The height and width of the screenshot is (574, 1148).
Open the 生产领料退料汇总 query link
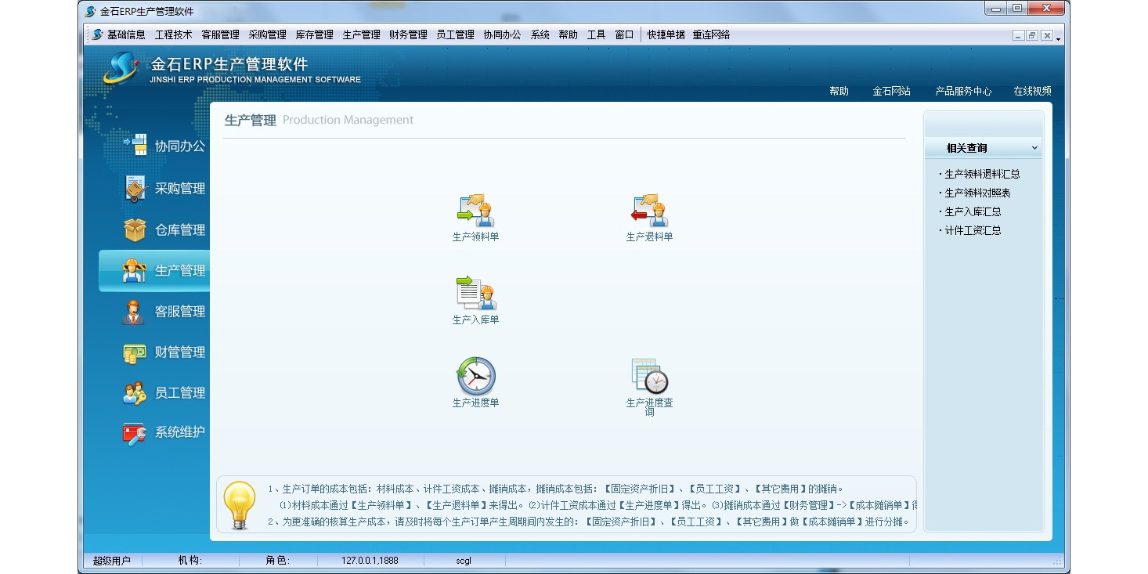tap(982, 175)
